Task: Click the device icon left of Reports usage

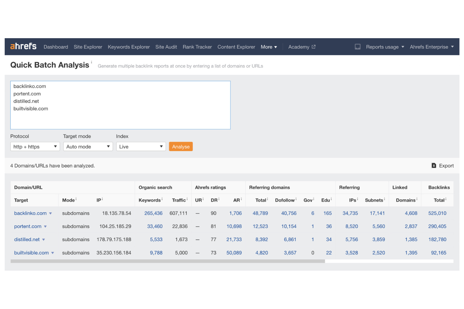Action: click(x=357, y=46)
